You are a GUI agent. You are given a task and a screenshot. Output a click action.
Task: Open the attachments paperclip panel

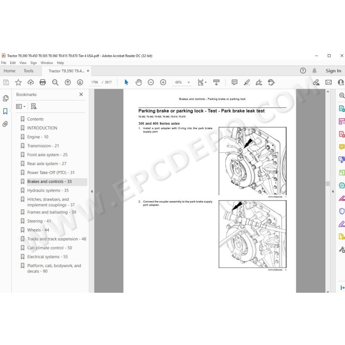pyautogui.click(x=5, y=124)
